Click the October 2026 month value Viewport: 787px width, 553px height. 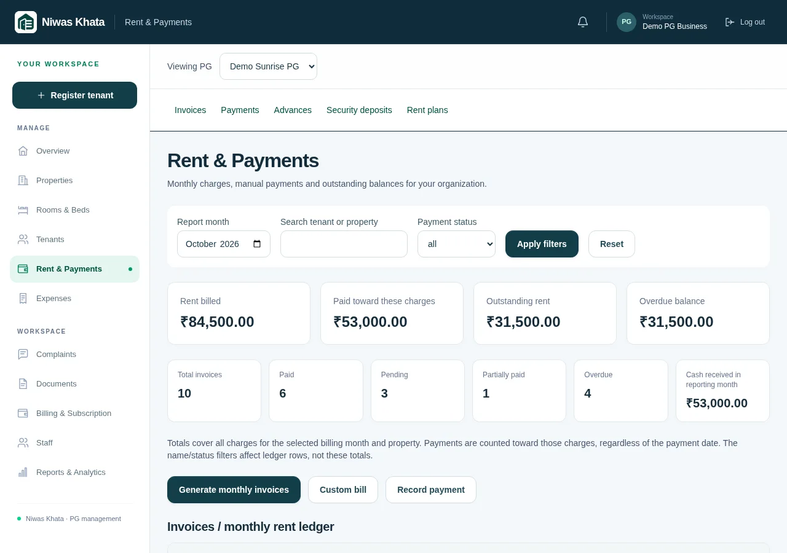[212, 244]
